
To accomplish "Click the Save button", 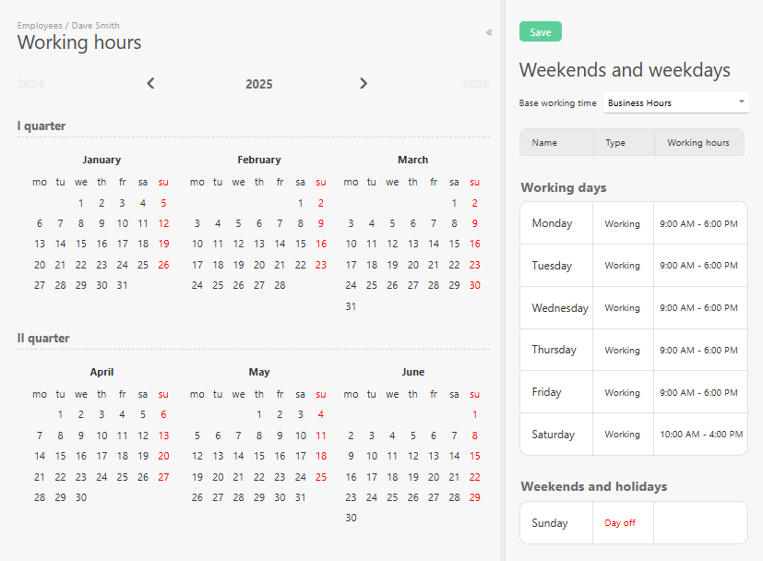I will [x=540, y=32].
